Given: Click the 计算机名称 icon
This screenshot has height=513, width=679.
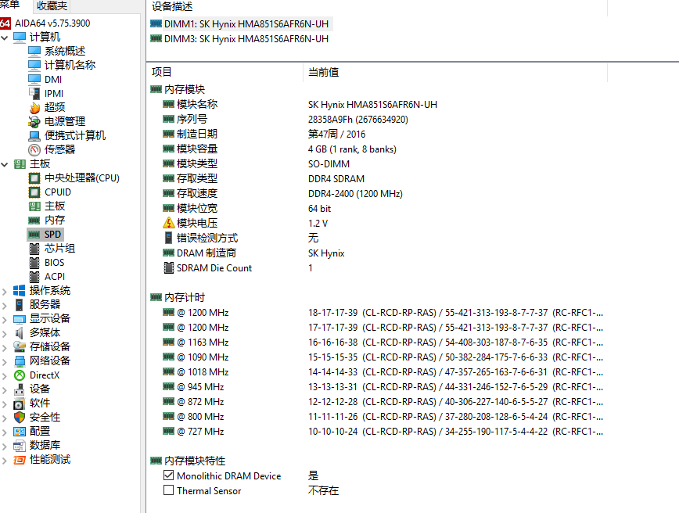Looking at the screenshot, I should (34, 66).
